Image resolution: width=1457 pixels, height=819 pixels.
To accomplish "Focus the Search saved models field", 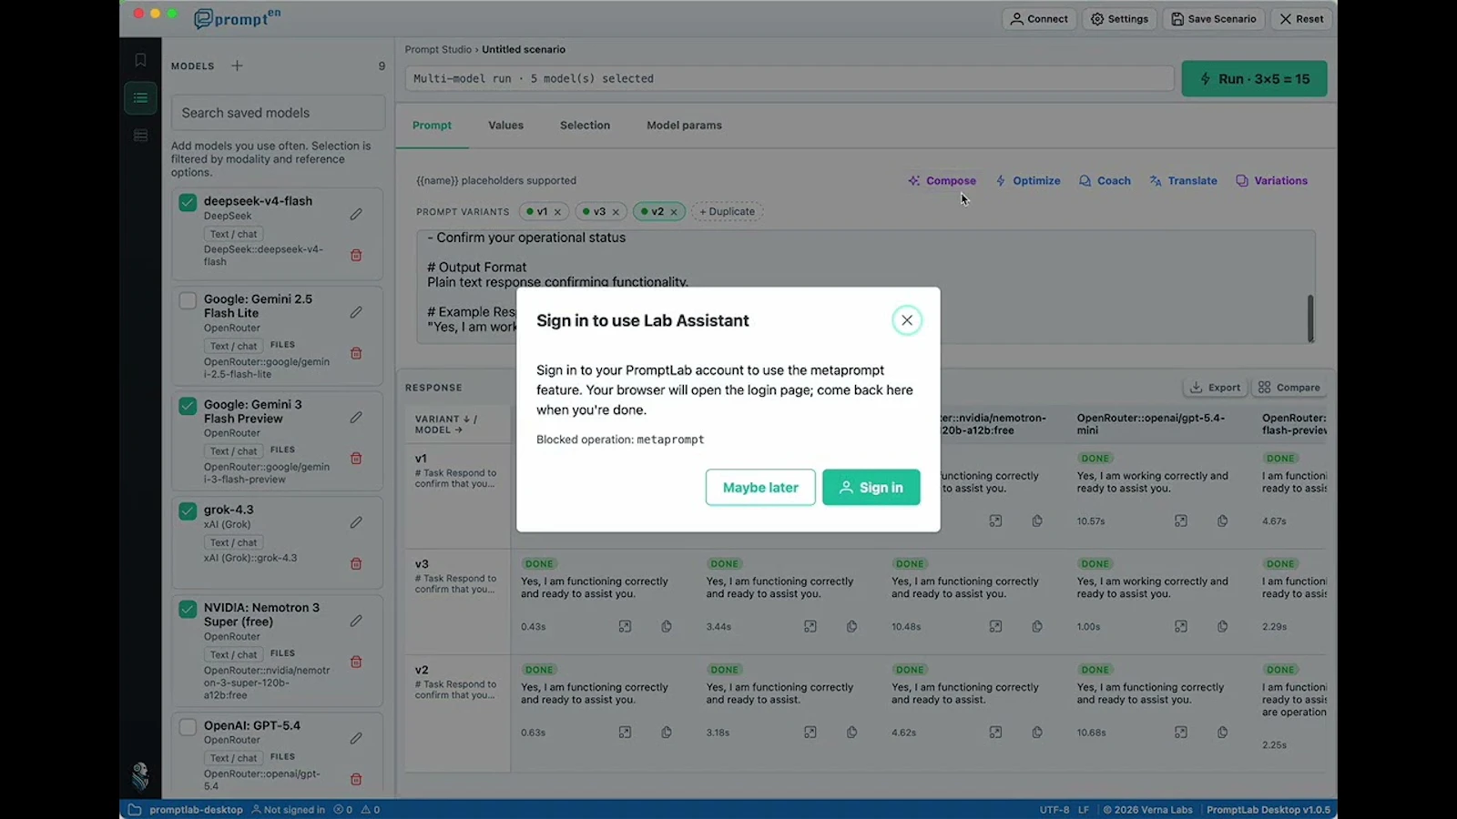I will [x=278, y=113].
